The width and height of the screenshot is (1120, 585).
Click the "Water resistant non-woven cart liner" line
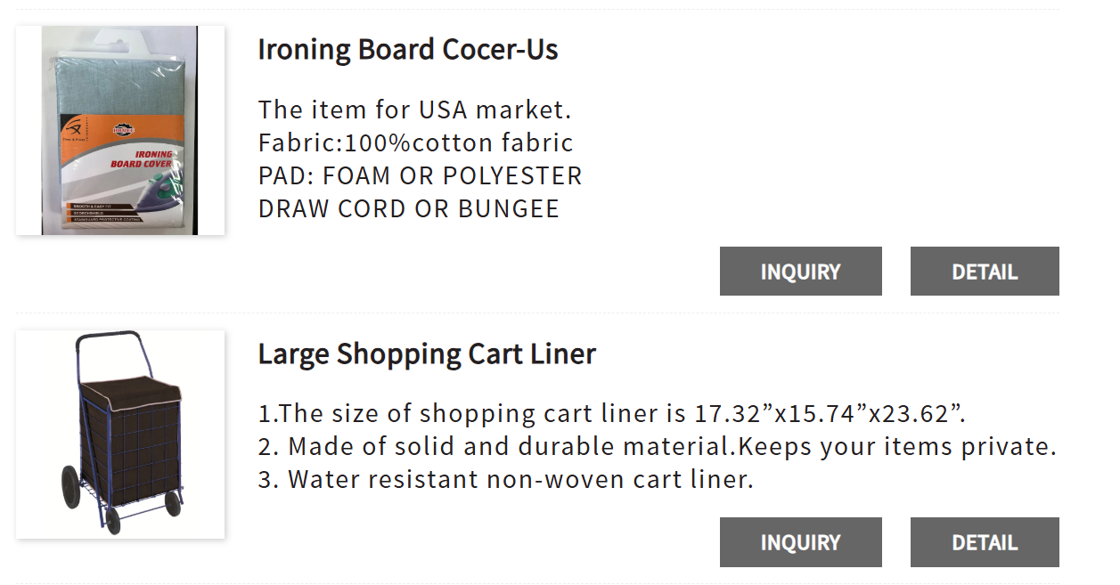(x=505, y=480)
